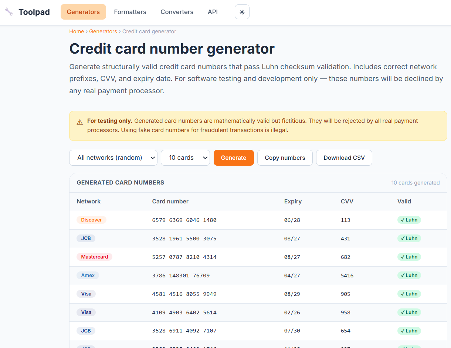Click the Toolpad wrench logo icon
The image size is (451, 348).
point(9,12)
